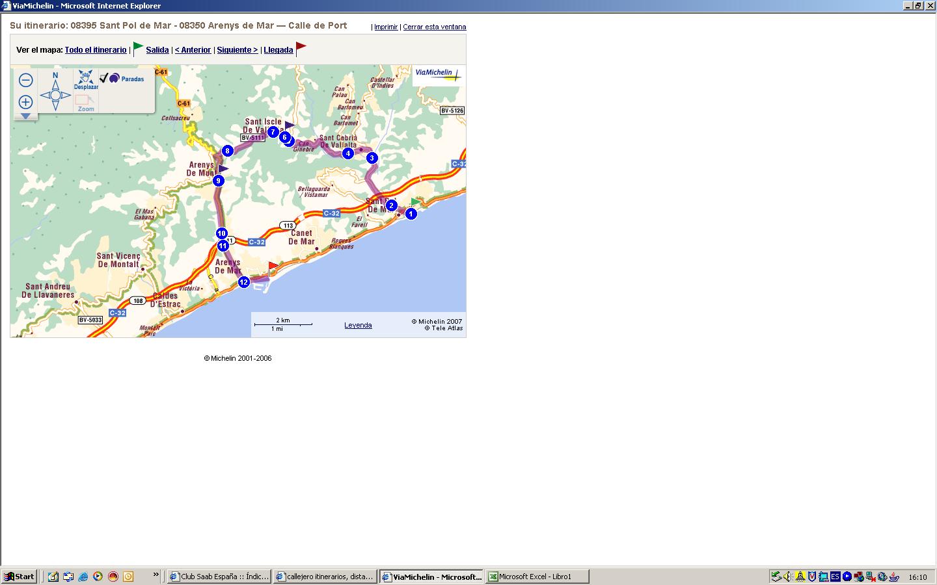
Task: Click the Canet De Mar map label
Action: pos(302,237)
